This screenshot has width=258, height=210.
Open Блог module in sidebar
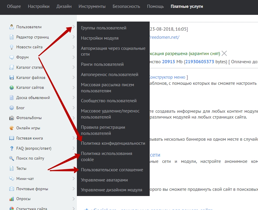20,108
